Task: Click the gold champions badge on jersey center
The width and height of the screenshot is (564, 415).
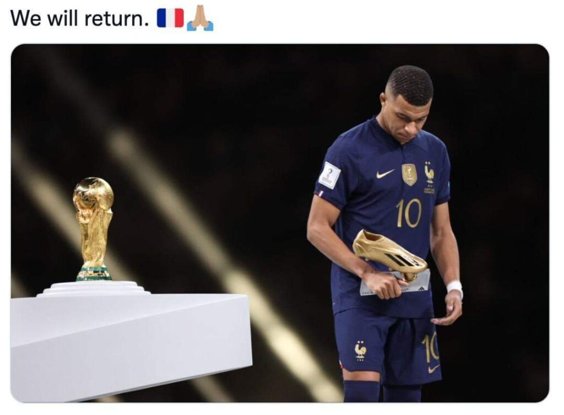Action: click(x=409, y=174)
